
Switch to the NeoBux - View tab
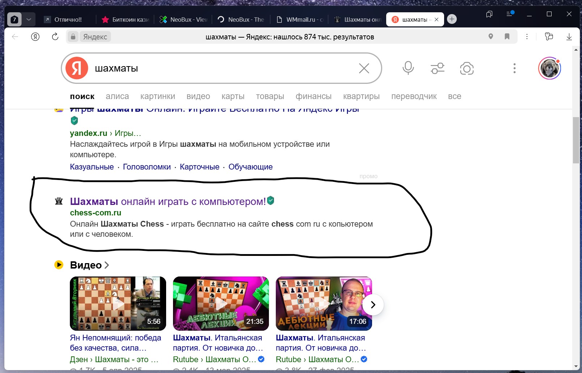click(183, 20)
